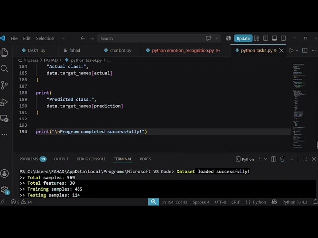This screenshot has width=318, height=238.
Task: Select FAHAD in the breadcrumb path
Action: point(51,60)
